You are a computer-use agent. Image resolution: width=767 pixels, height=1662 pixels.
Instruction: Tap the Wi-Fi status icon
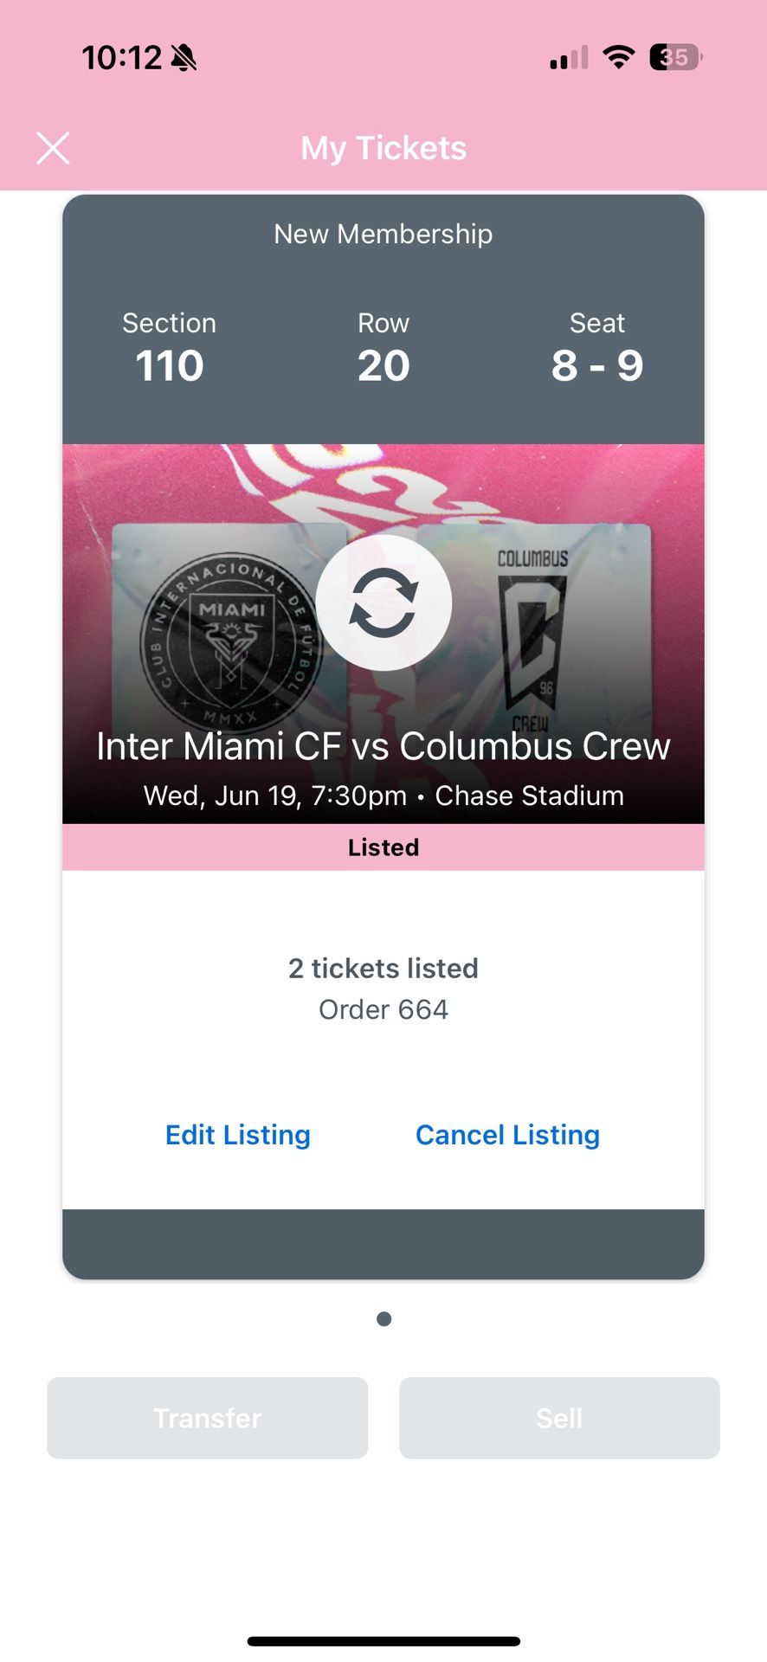click(618, 58)
